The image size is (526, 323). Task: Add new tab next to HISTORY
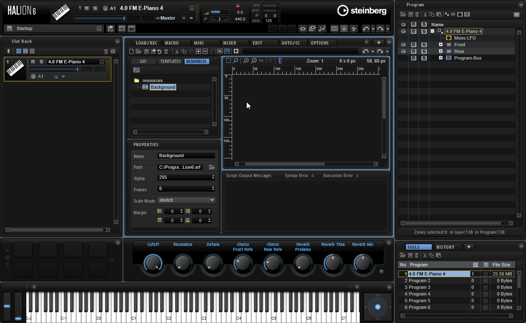click(469, 247)
